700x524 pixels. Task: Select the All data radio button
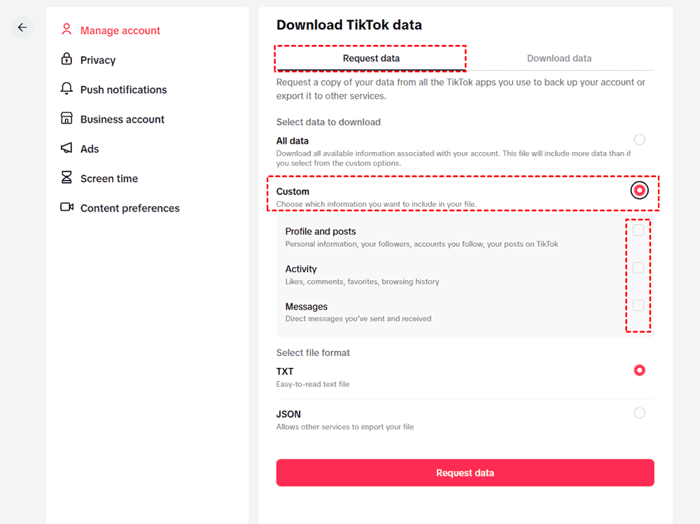coord(639,139)
